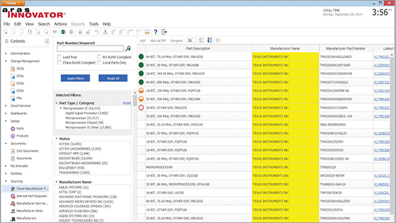Collapse the Manufacturer Name filter section
Screen dimensions: 396x223
pyautogui.click(x=56, y=182)
